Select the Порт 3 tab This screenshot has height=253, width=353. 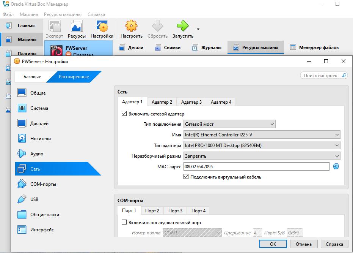click(176, 210)
